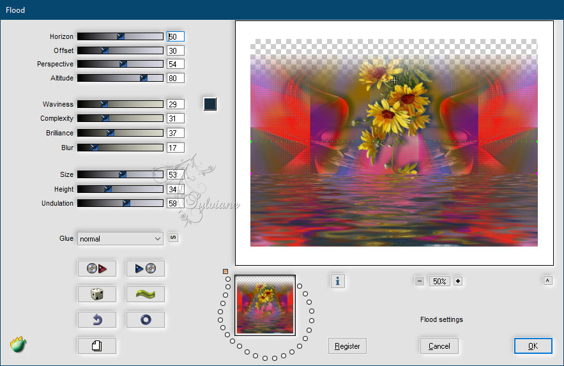Click the Blur value field showing 17
The height and width of the screenshot is (366, 564).
click(x=176, y=148)
